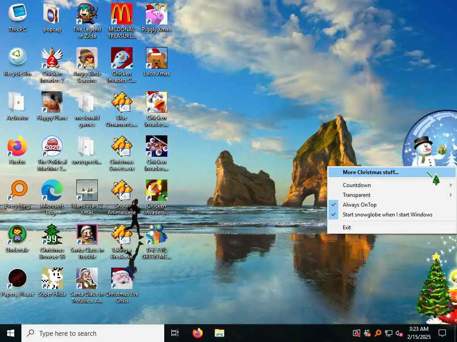Click the messenger tray icon
457x342 pixels.
pyautogui.click(x=367, y=333)
